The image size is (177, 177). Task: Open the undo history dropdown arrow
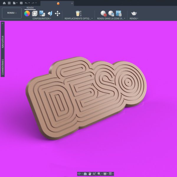29,3
